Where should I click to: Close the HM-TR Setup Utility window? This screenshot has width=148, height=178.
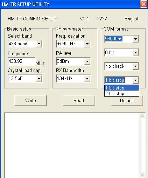click(x=143, y=4)
